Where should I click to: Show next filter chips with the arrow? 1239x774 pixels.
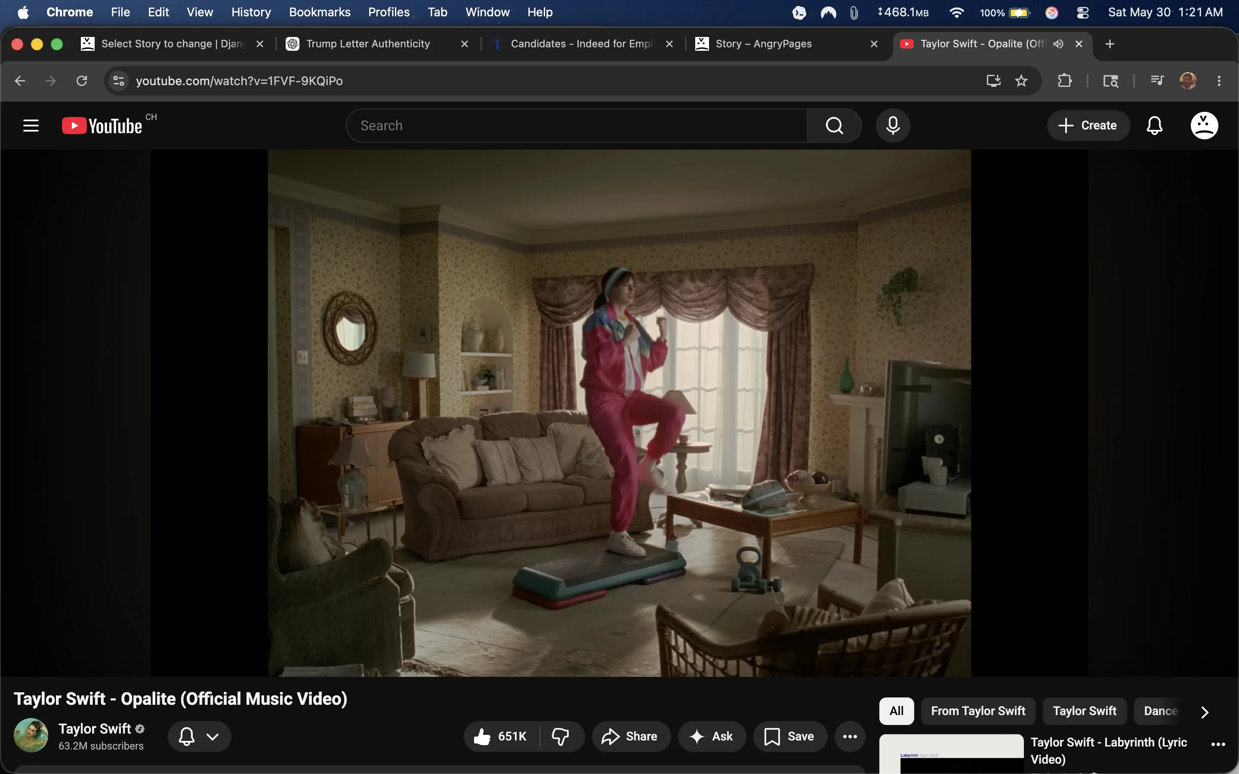click(1205, 712)
